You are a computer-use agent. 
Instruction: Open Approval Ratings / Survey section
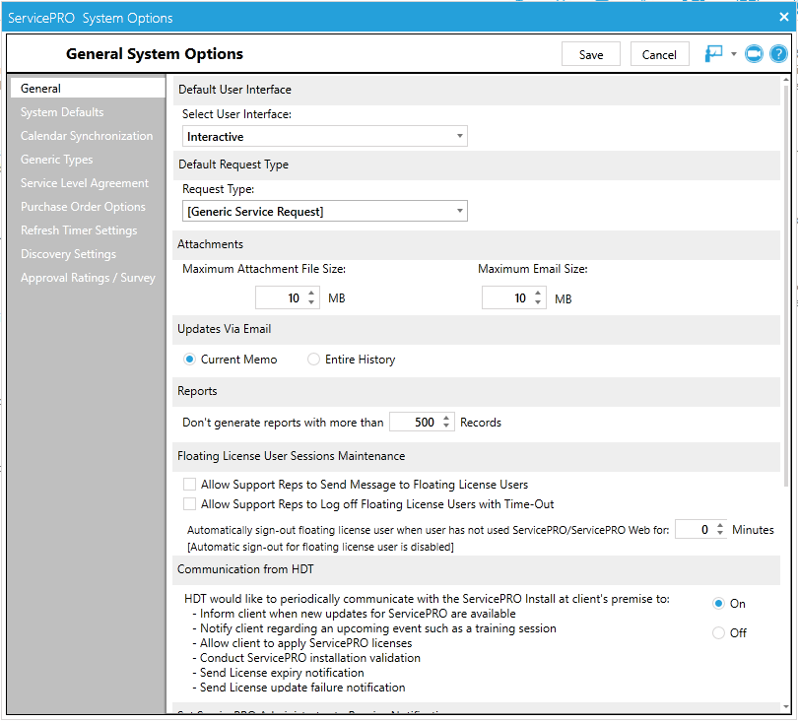tap(88, 278)
